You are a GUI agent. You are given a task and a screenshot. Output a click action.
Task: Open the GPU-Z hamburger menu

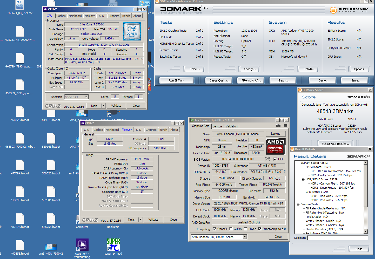[285, 126]
